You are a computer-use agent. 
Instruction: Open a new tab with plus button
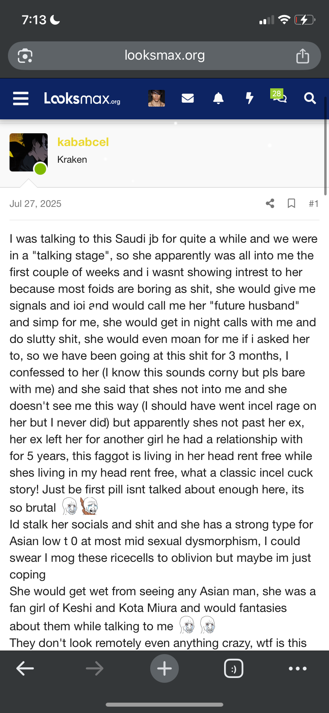pyautogui.click(x=164, y=668)
